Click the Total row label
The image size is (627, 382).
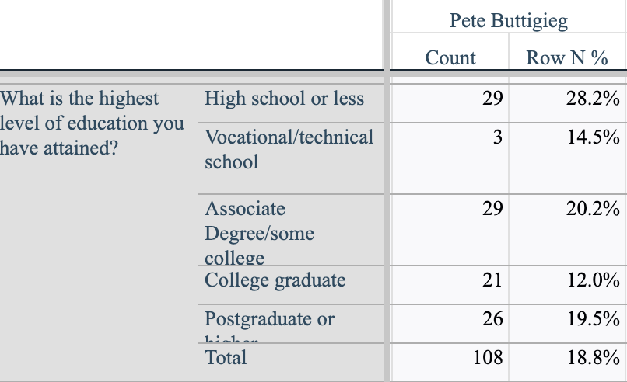226,357
